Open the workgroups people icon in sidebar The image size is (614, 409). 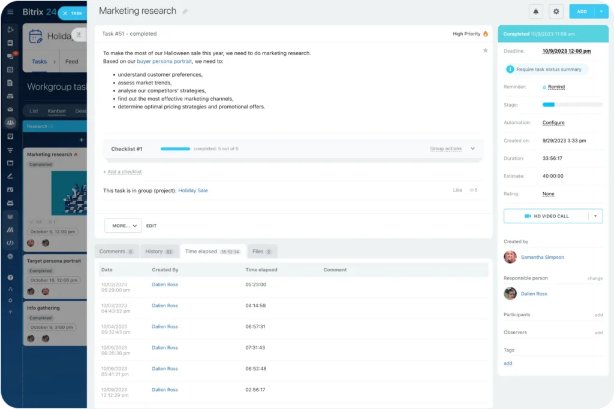click(x=10, y=122)
